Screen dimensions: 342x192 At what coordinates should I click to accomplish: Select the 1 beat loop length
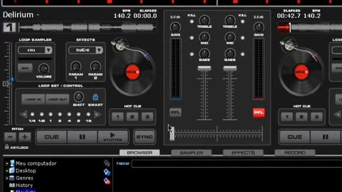click(x=51, y=114)
